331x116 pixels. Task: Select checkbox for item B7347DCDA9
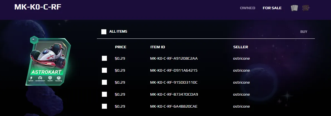click(x=104, y=94)
